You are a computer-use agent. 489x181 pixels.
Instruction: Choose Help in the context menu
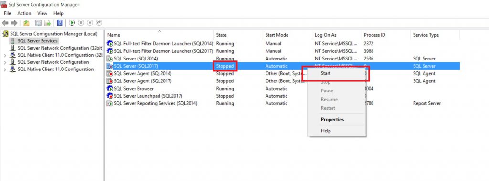coord(337,131)
